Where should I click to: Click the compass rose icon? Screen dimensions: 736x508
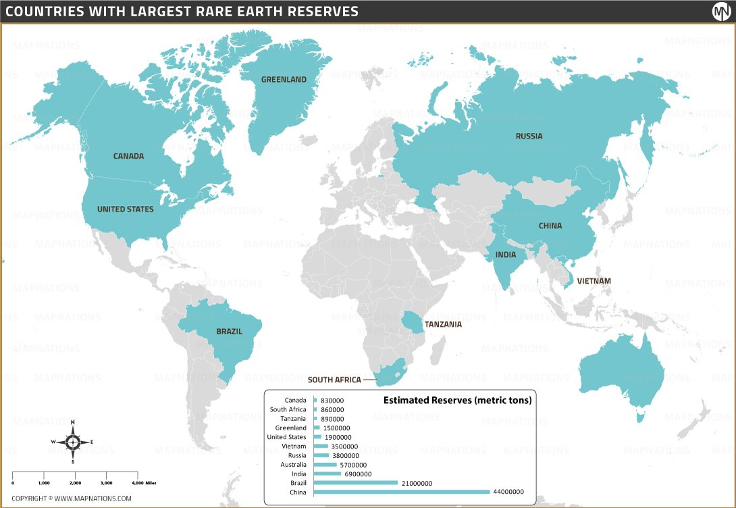coord(73,442)
